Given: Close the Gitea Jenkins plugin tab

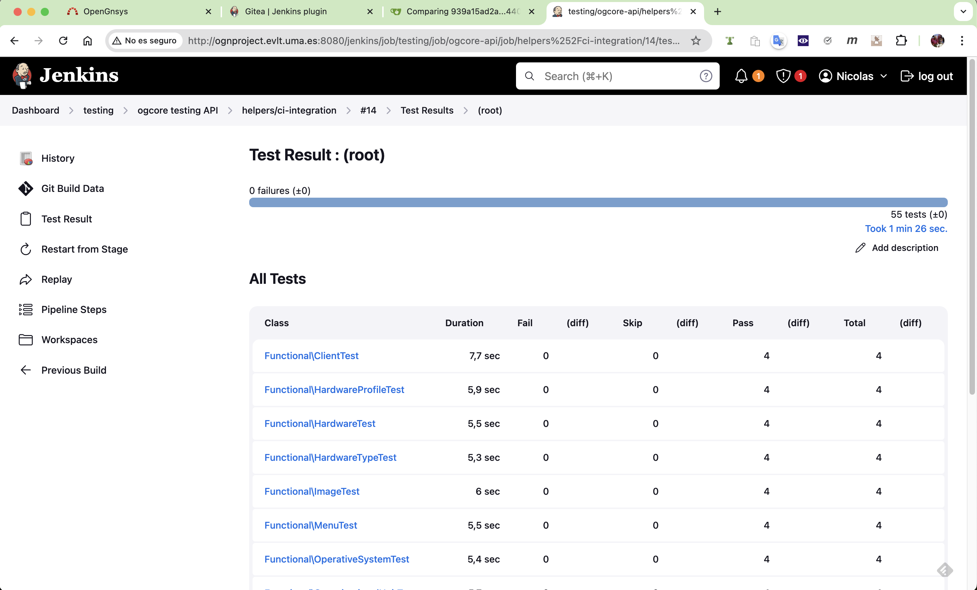Looking at the screenshot, I should [370, 12].
